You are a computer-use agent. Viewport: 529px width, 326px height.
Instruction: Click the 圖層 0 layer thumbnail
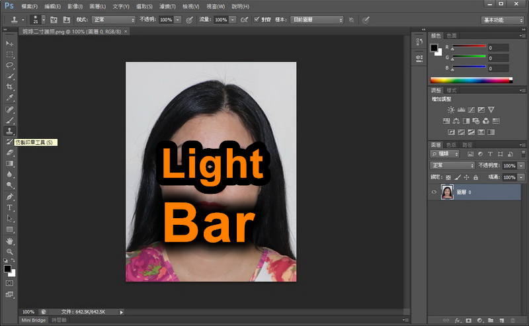click(x=447, y=192)
